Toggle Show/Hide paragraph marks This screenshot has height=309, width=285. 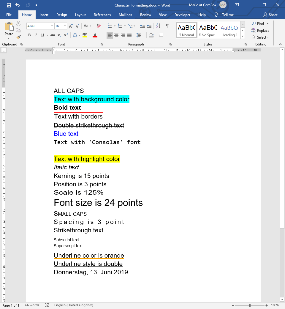(167, 26)
